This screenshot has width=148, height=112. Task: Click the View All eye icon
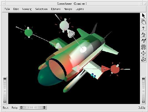(143, 47)
